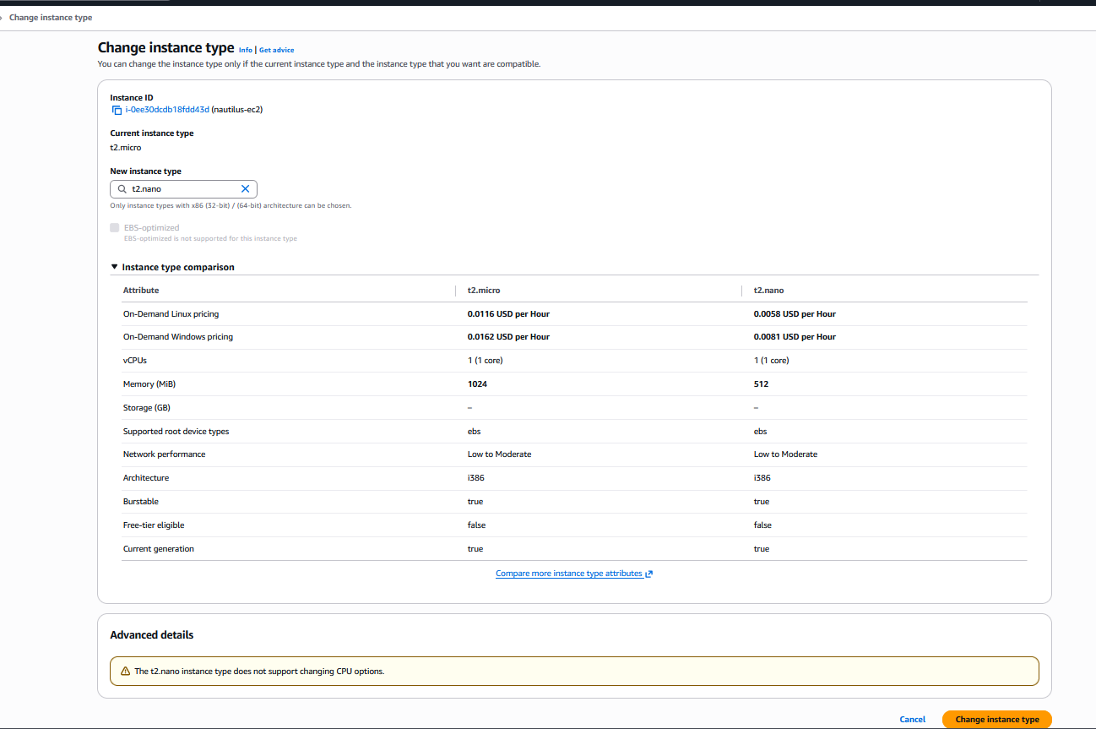Open the Get advice link
Screen dimensions: 1096x729
(277, 50)
